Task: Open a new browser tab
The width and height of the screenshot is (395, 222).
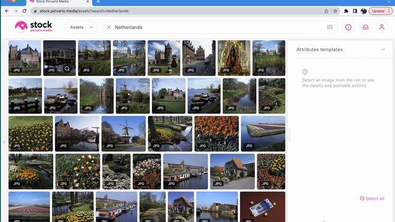Action: pyautogui.click(x=98, y=2)
